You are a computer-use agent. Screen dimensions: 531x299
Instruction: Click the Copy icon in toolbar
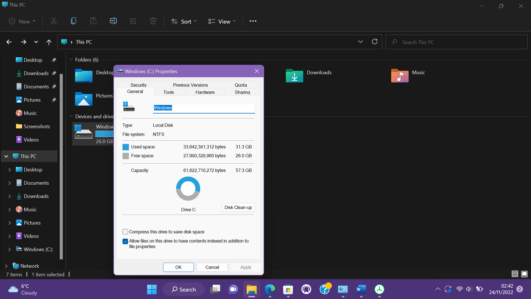[74, 21]
